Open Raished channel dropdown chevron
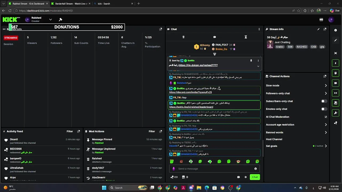This screenshot has height=192, width=342. click(50, 19)
